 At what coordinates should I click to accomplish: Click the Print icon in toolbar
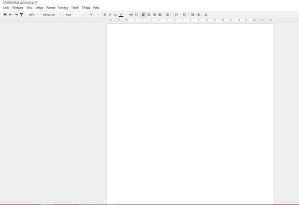tap(5, 15)
